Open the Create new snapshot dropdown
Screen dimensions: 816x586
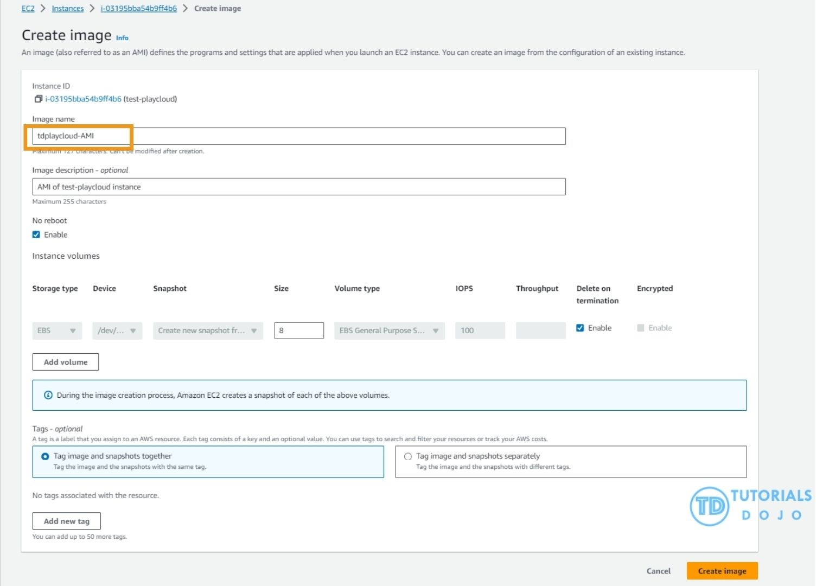pos(208,330)
